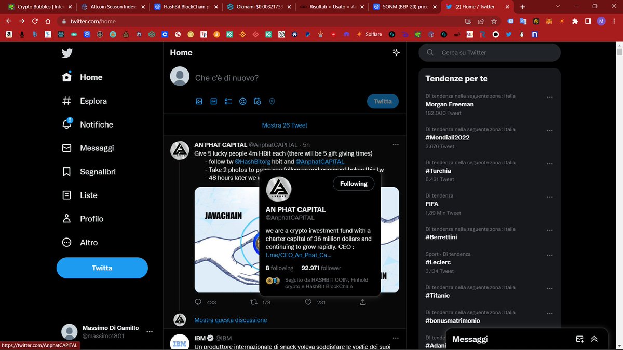Add a GIF to the new tweet
Image resolution: width=623 pixels, height=350 pixels.
pyautogui.click(x=213, y=102)
